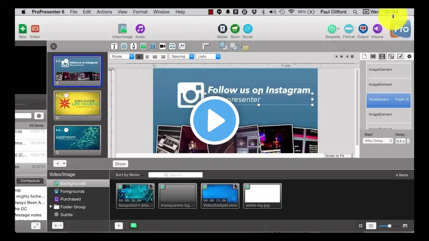
Task: Open the slide build/transition inspector tab
Action: pyautogui.click(x=382, y=56)
